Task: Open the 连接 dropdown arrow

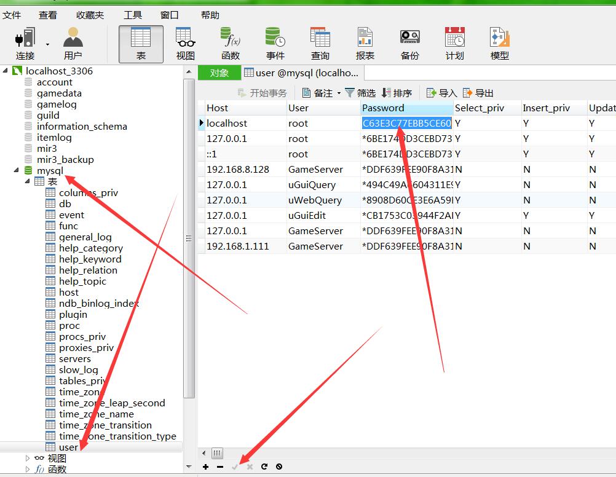Action: click(48, 44)
